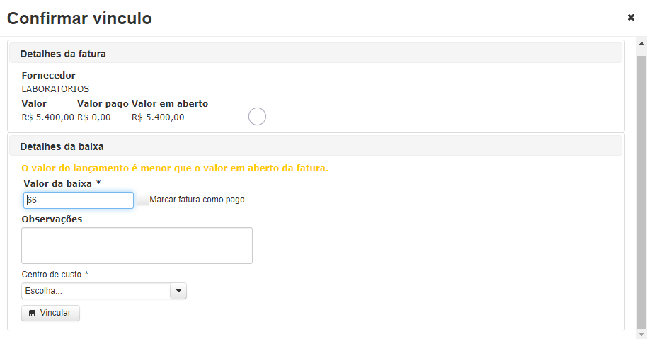The image size is (647, 339).
Task: Click the Vincular button
Action: (50, 313)
